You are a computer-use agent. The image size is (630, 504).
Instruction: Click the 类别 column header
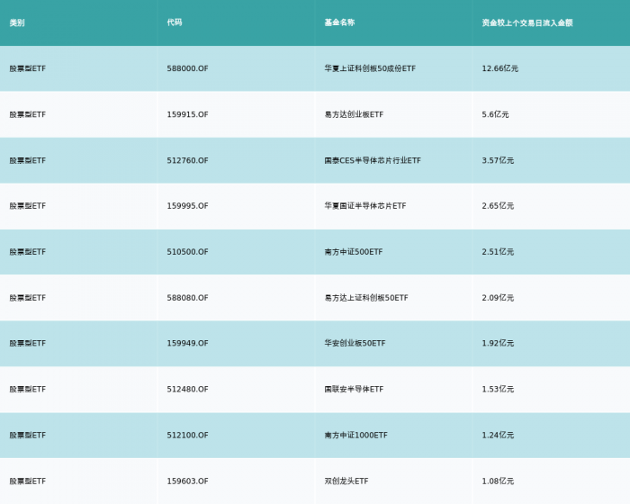[x=17, y=22]
